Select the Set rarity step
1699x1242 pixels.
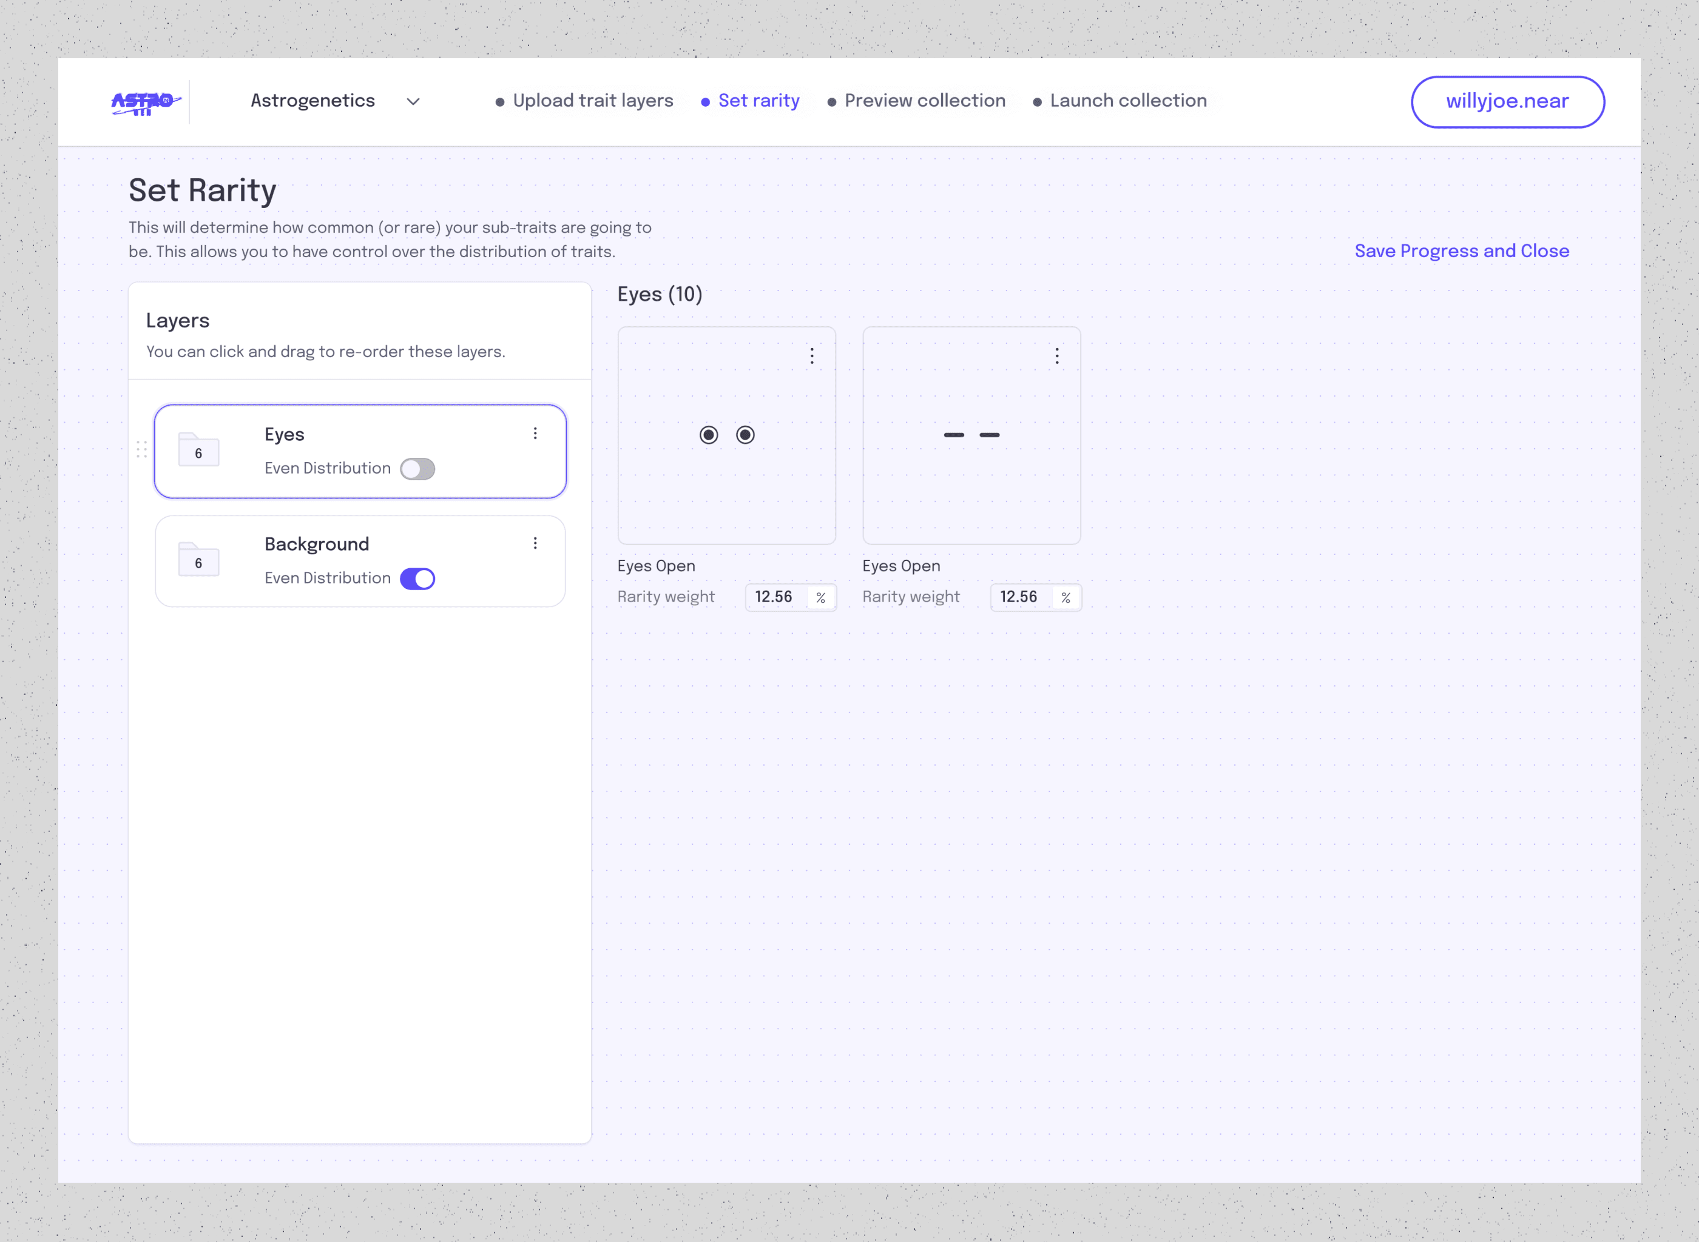pos(758,101)
